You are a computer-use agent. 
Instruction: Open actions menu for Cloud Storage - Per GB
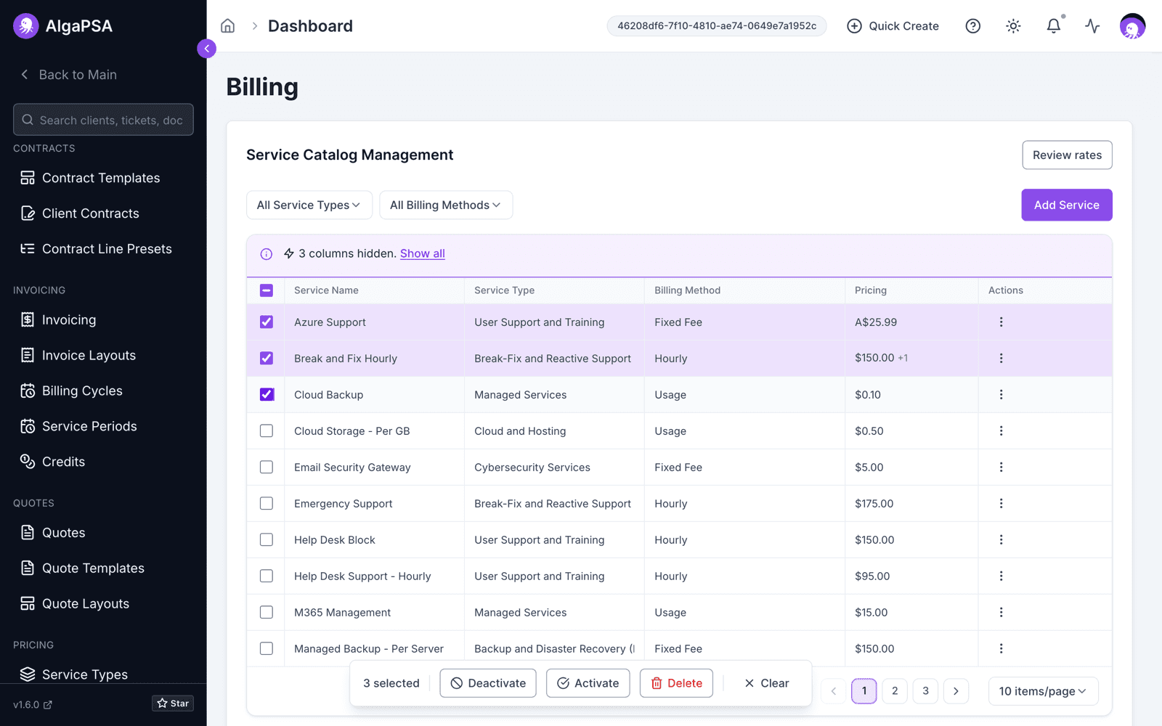[1001, 431]
